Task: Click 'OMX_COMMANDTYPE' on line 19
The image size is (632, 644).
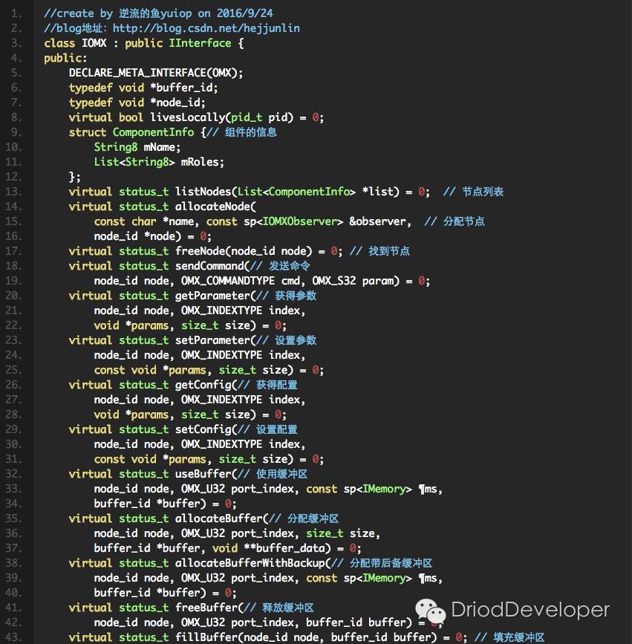Action: click(228, 281)
